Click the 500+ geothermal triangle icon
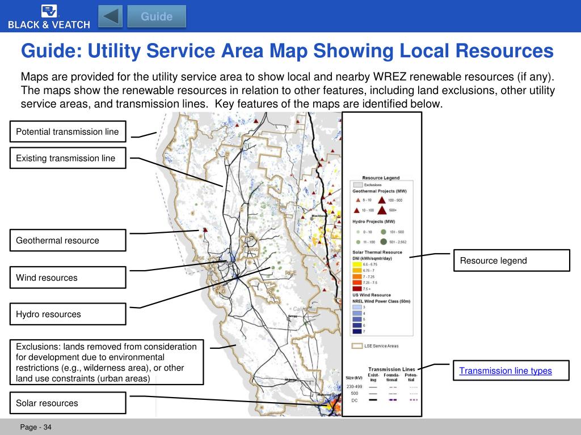 coord(382,210)
